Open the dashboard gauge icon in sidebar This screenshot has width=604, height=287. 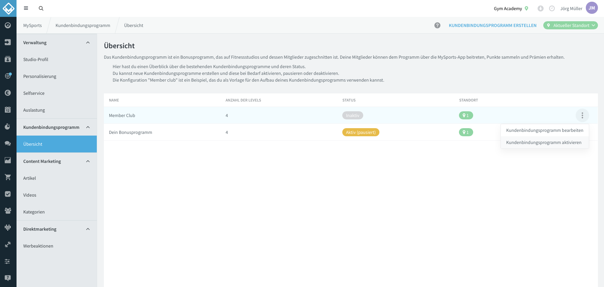point(8,25)
